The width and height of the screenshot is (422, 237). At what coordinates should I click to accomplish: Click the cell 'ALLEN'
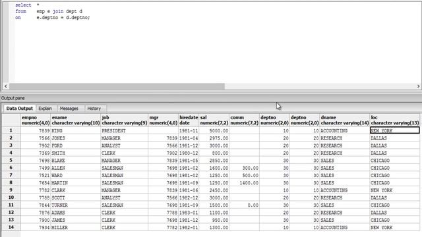coord(76,168)
